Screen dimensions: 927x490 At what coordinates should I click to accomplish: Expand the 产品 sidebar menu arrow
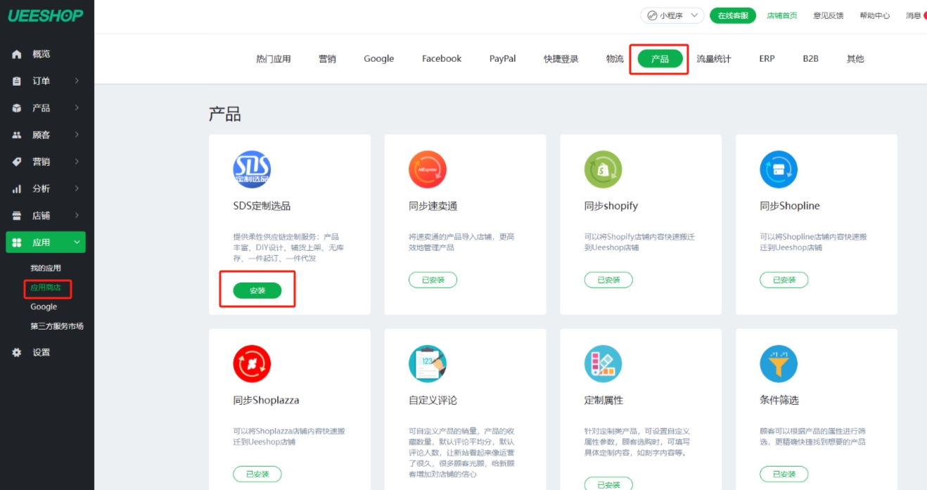[x=77, y=108]
